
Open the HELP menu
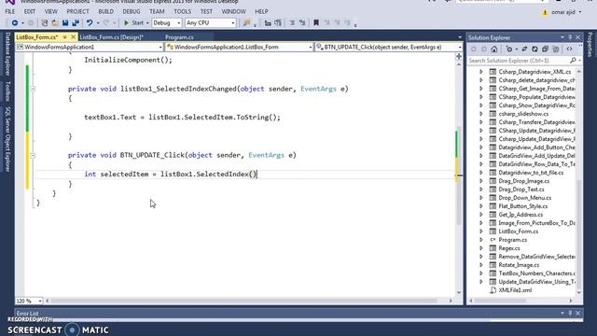pos(261,11)
